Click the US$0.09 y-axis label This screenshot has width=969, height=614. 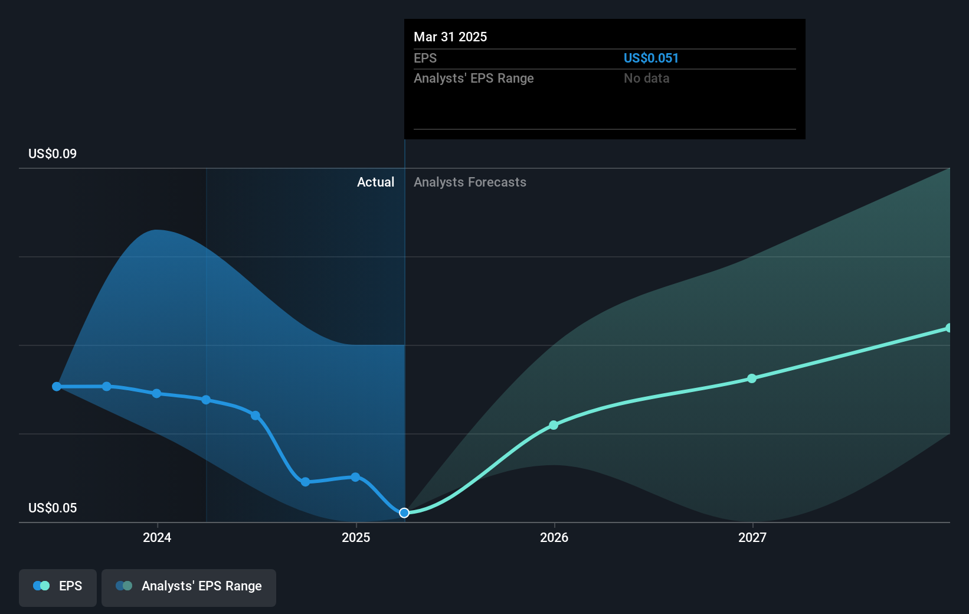coord(53,153)
